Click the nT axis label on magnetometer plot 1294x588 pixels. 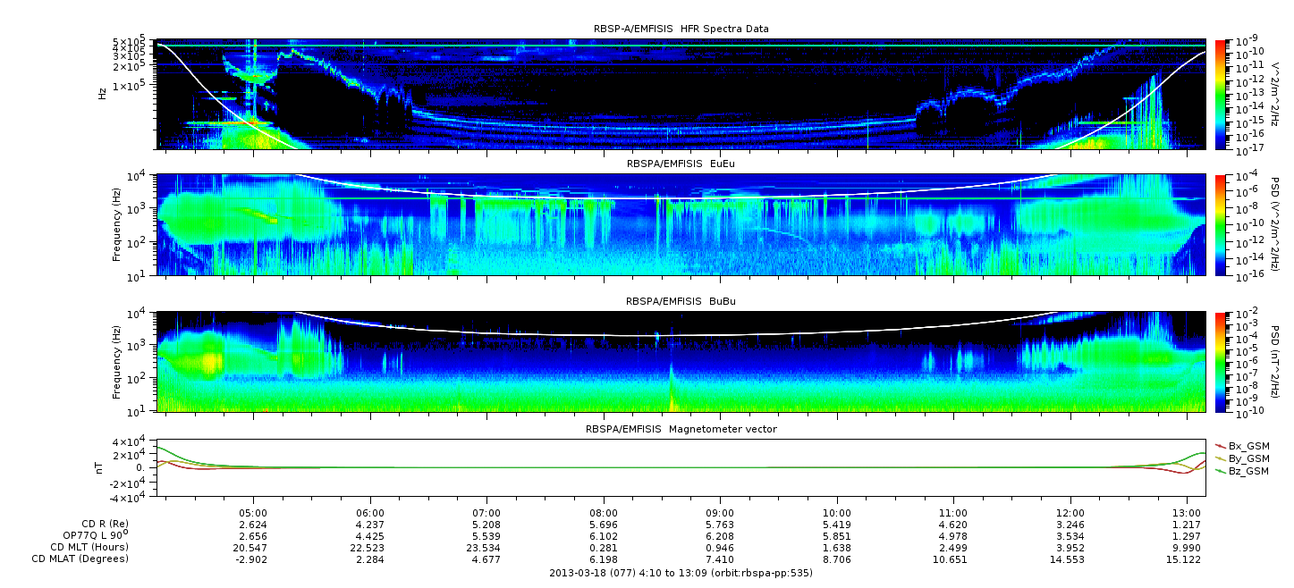(102, 467)
